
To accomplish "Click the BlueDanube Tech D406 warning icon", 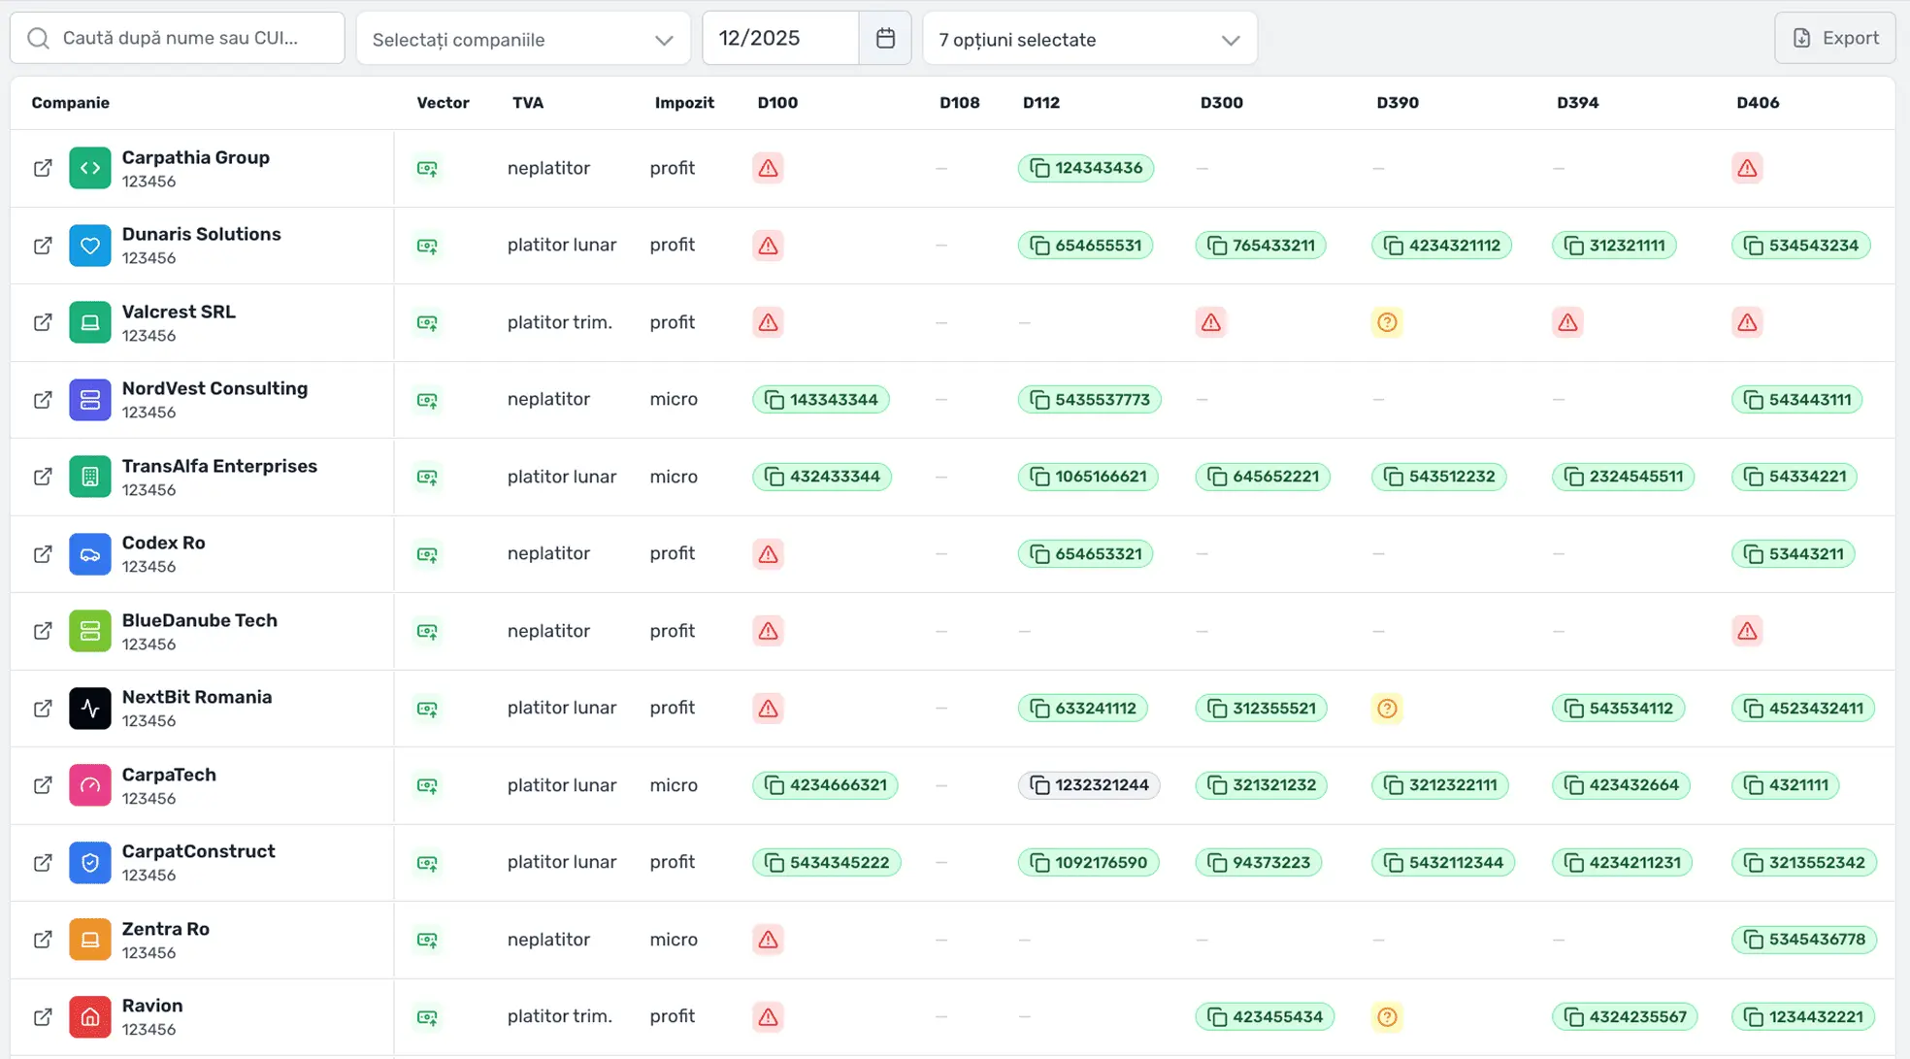I will click(1747, 631).
